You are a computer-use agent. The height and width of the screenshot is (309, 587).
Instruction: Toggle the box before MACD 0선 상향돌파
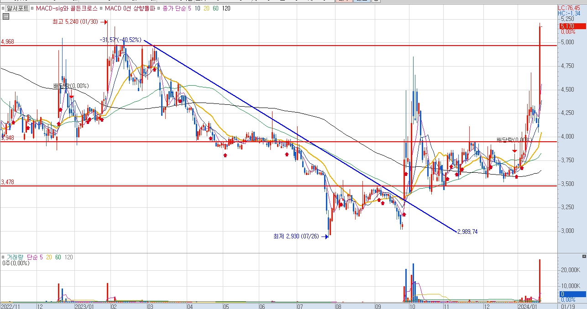tap(102, 8)
